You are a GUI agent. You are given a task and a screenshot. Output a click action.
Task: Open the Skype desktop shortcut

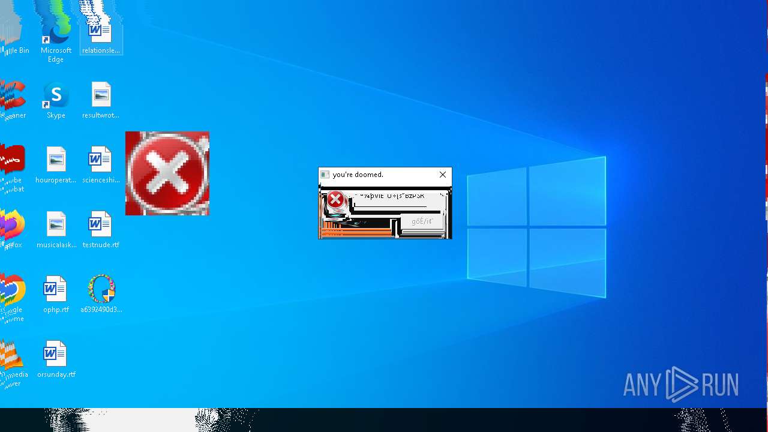(x=56, y=100)
